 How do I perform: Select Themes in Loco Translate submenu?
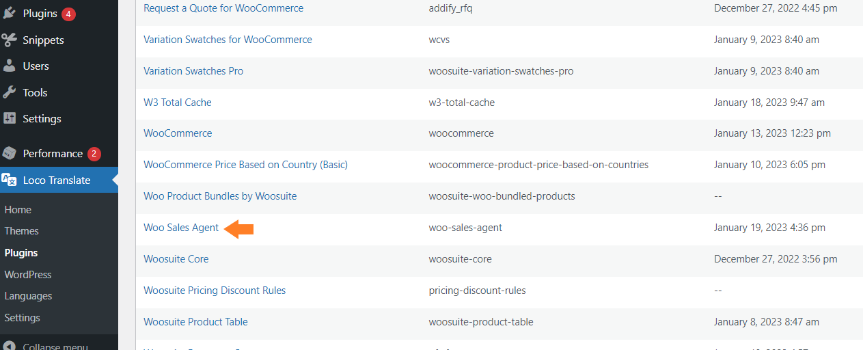pos(21,231)
